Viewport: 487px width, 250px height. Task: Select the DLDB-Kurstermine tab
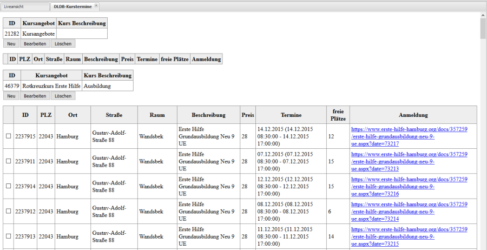(x=72, y=6)
